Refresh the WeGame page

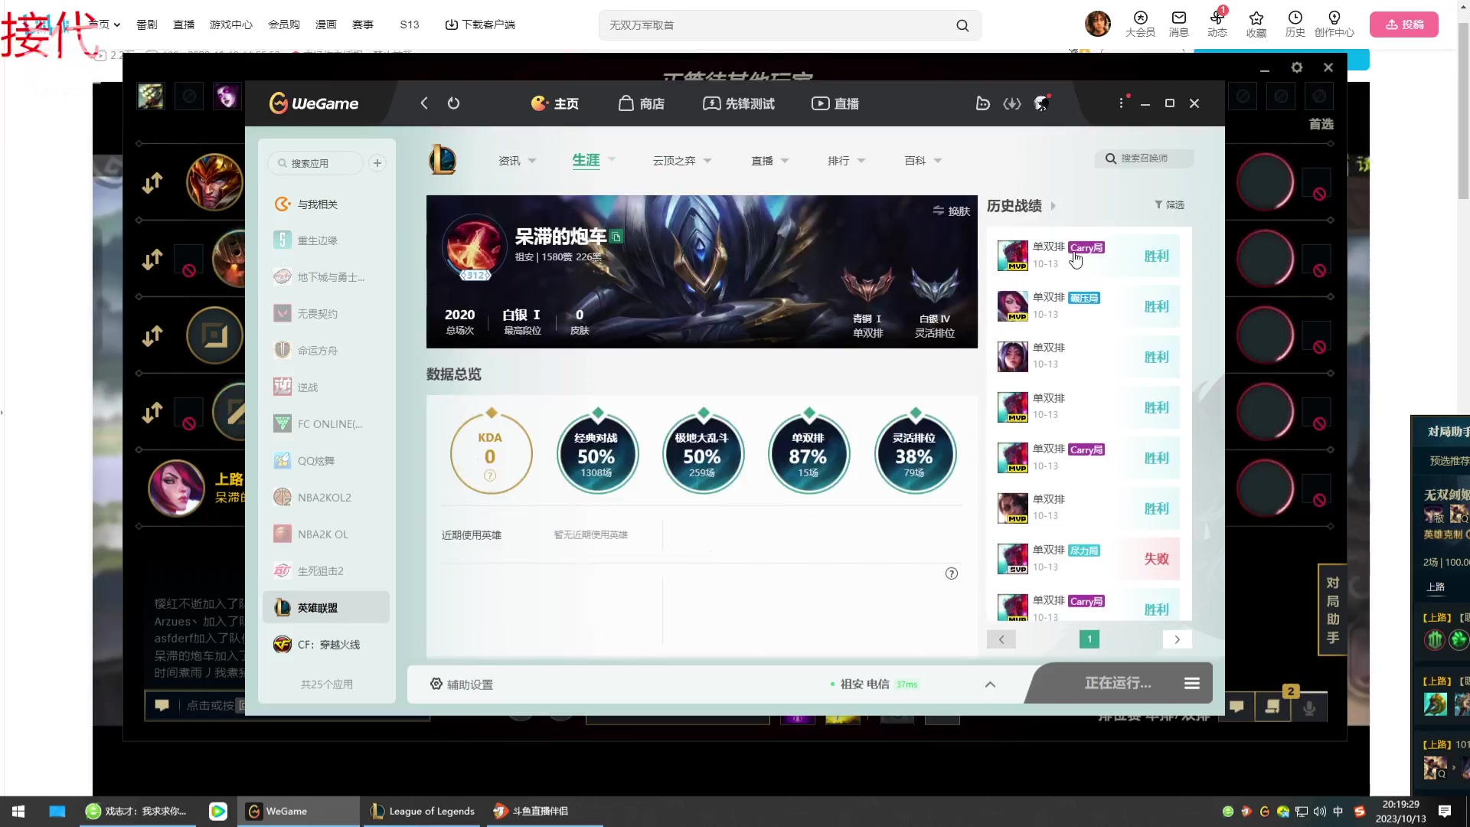tap(453, 103)
